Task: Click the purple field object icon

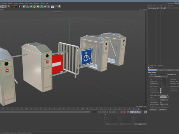Action: coord(45,7)
